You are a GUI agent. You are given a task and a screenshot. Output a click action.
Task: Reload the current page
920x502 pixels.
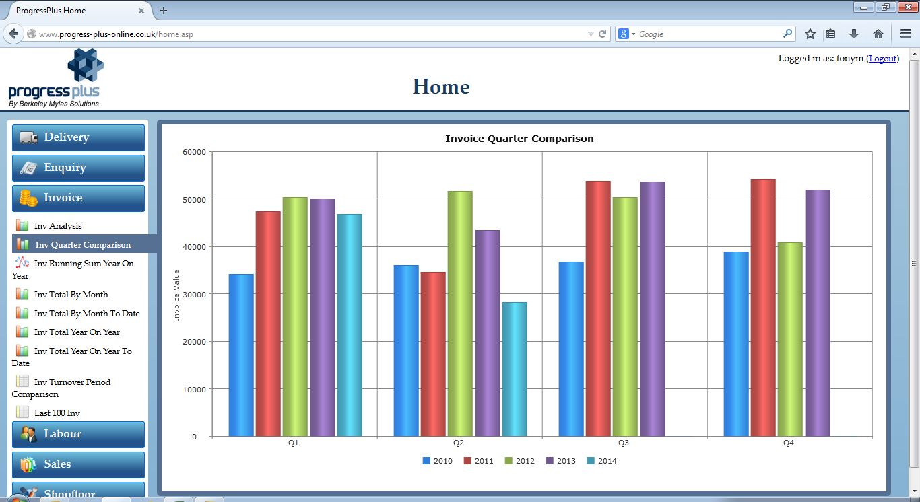tap(603, 34)
